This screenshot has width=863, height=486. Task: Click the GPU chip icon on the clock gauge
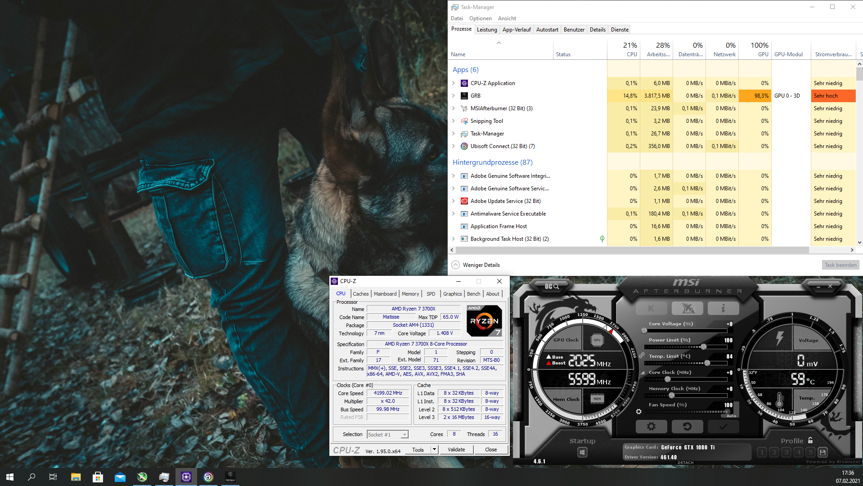597,340
